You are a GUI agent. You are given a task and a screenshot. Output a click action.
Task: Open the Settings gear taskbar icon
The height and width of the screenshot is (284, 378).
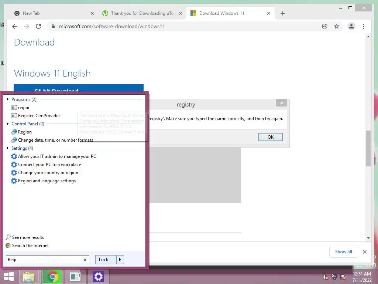click(98, 277)
